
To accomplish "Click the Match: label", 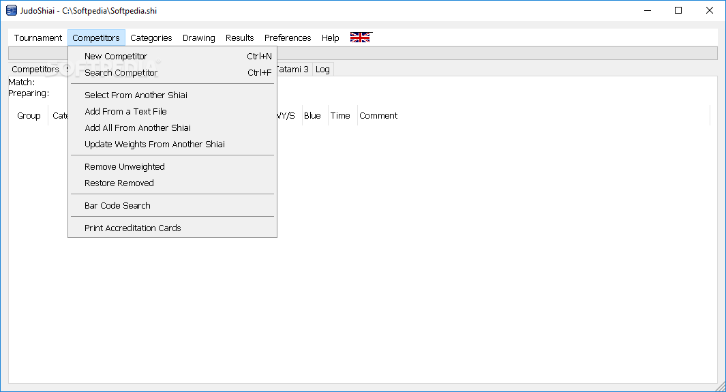I will point(22,82).
